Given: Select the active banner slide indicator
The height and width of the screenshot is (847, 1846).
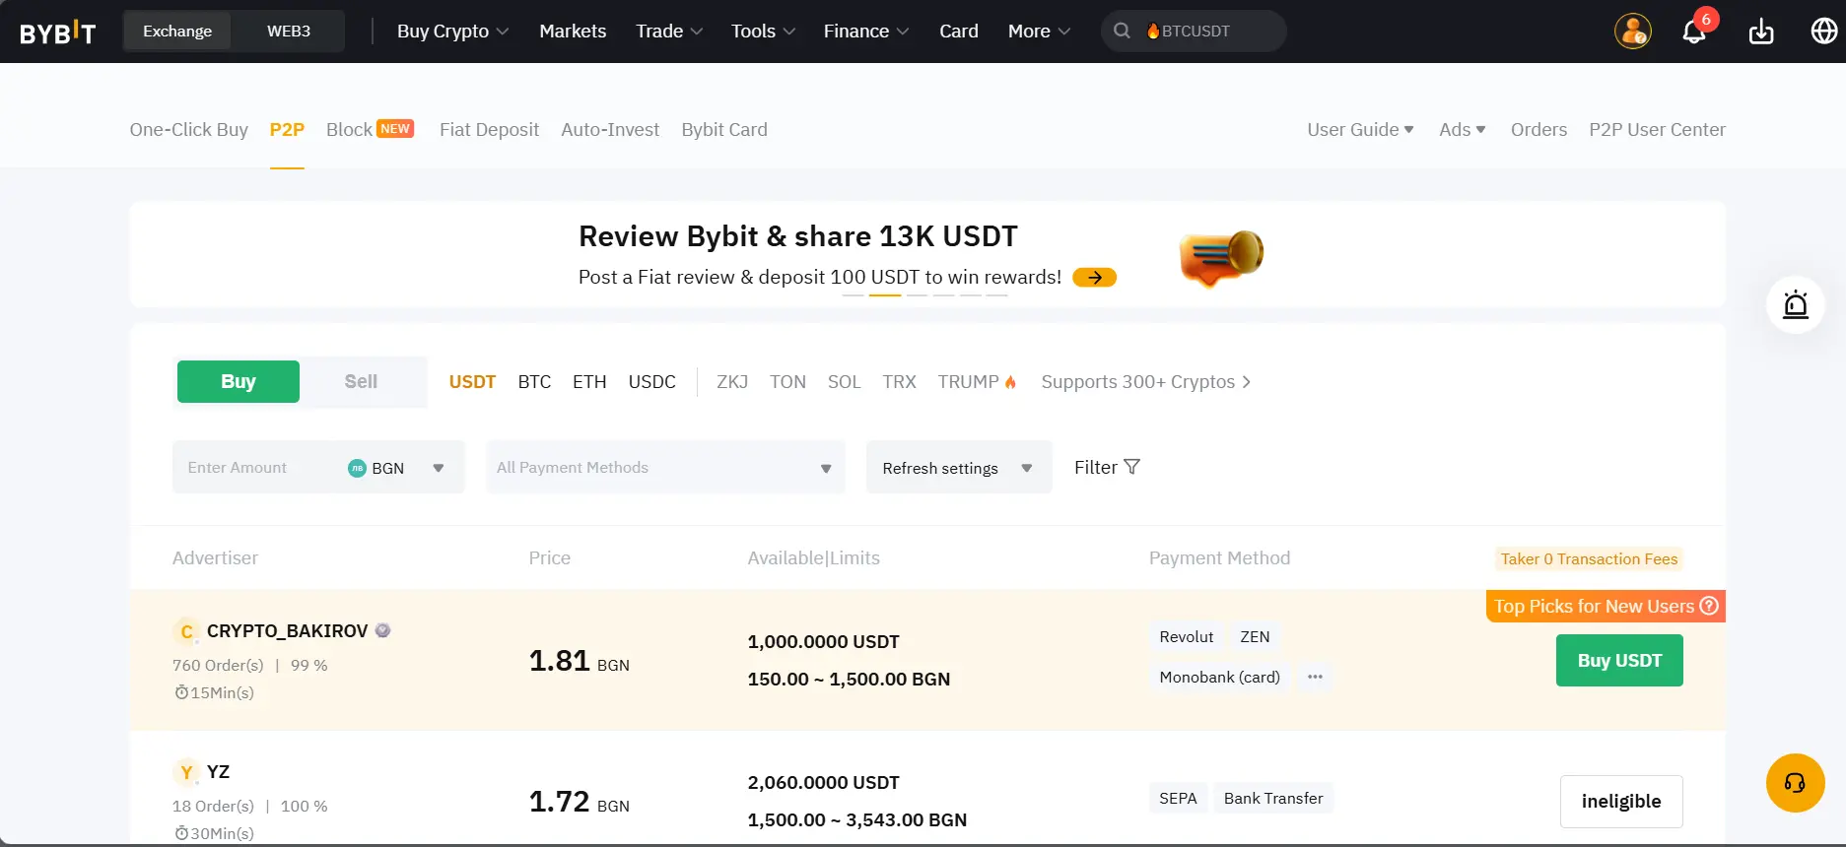Looking at the screenshot, I should coord(885,294).
